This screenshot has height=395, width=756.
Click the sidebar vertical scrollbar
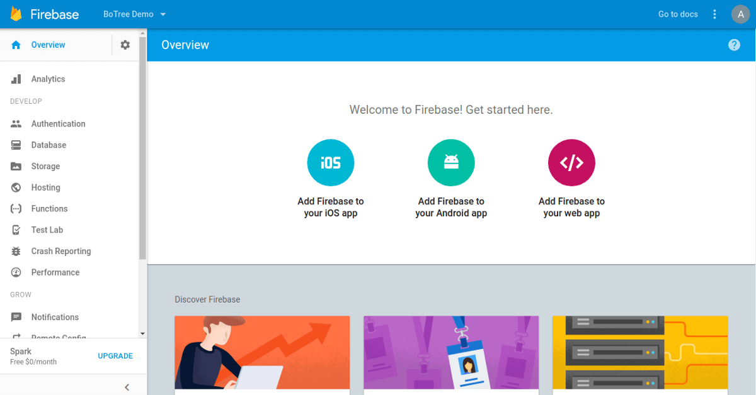[142, 148]
